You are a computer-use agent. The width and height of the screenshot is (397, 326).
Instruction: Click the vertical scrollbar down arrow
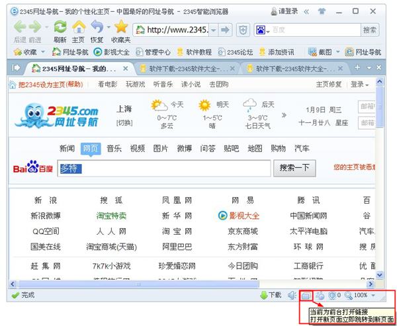coord(380,275)
